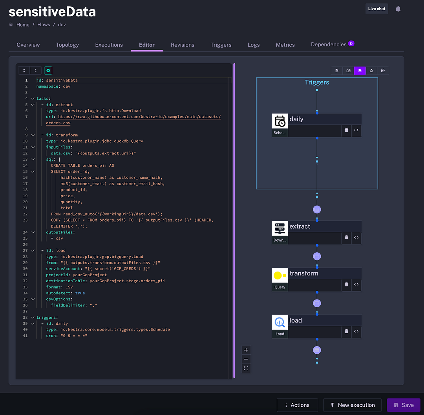Open source code of the load task
The image size is (424, 415).
click(x=356, y=331)
